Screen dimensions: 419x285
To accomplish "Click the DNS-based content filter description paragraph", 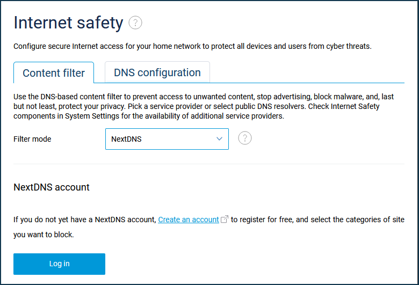I will click(204, 106).
